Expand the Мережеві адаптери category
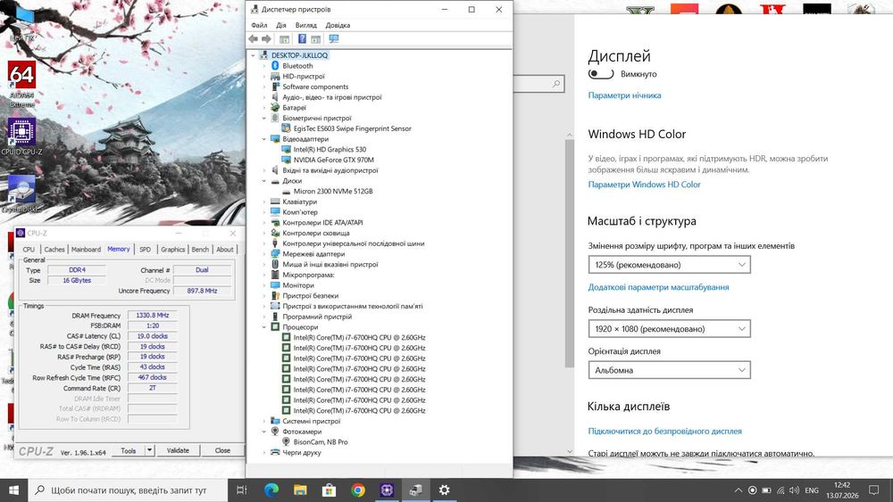The width and height of the screenshot is (893, 502). pos(264,254)
